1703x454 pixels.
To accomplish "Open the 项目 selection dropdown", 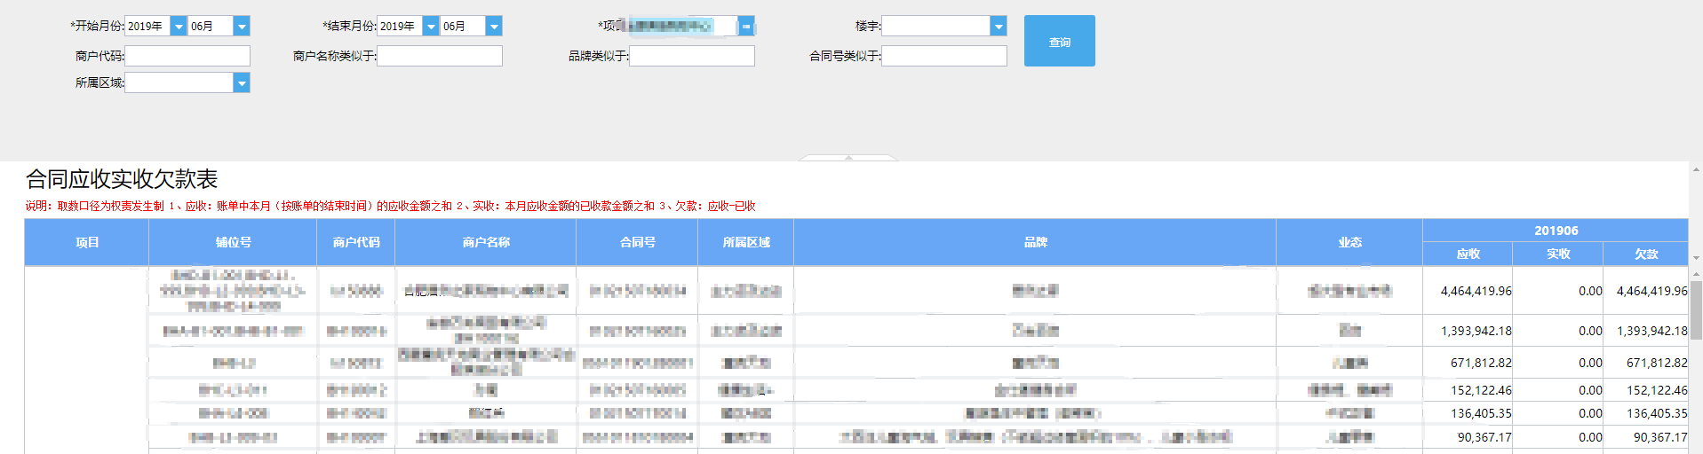I will 746,27.
